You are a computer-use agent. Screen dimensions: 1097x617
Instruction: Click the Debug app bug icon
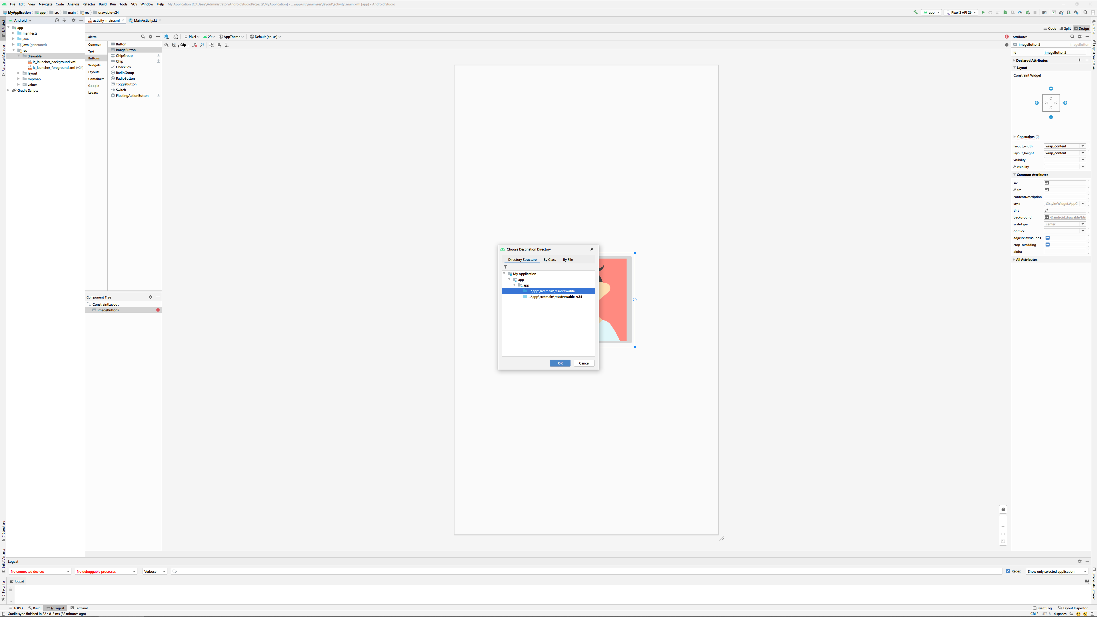click(x=1006, y=12)
